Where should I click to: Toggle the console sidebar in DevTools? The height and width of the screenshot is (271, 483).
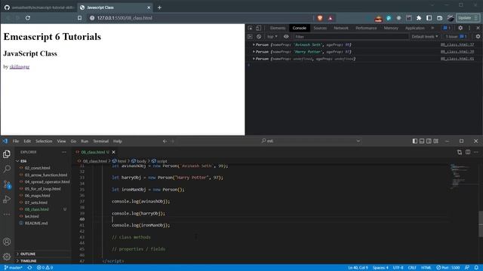coord(250,37)
